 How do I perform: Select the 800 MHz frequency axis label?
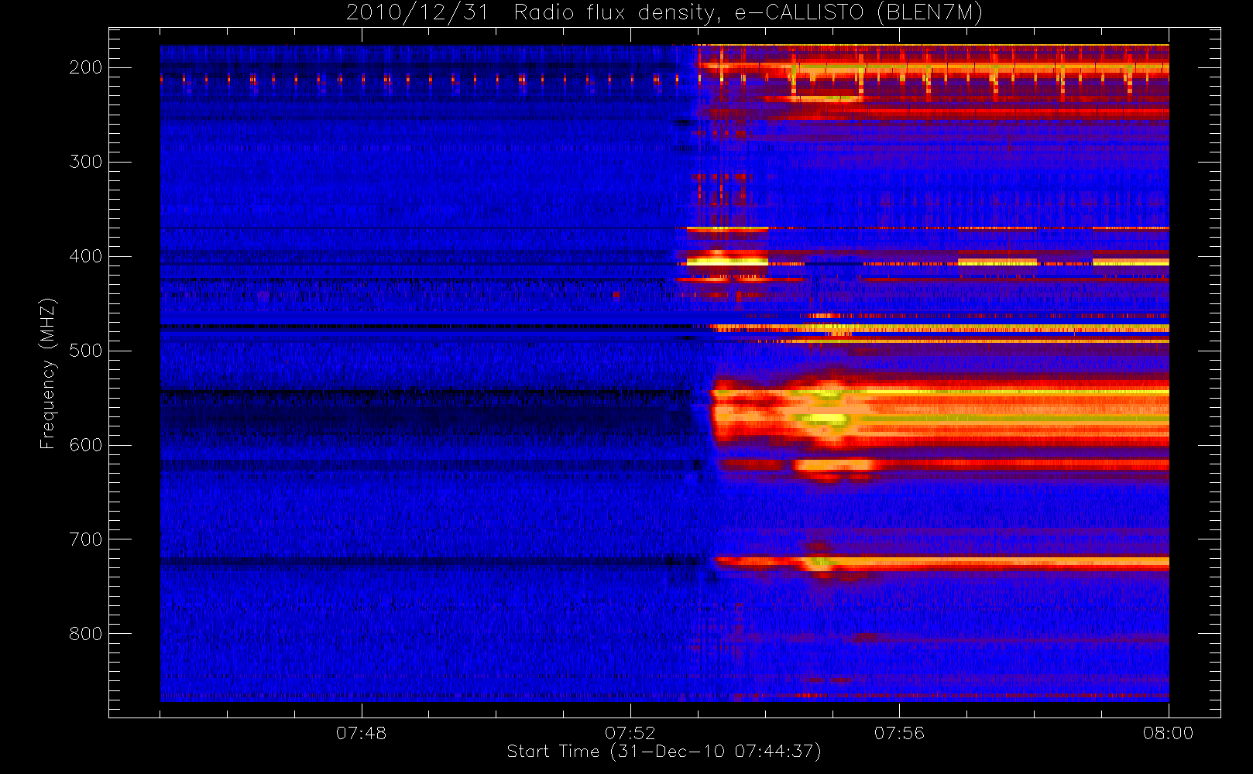[x=86, y=634]
